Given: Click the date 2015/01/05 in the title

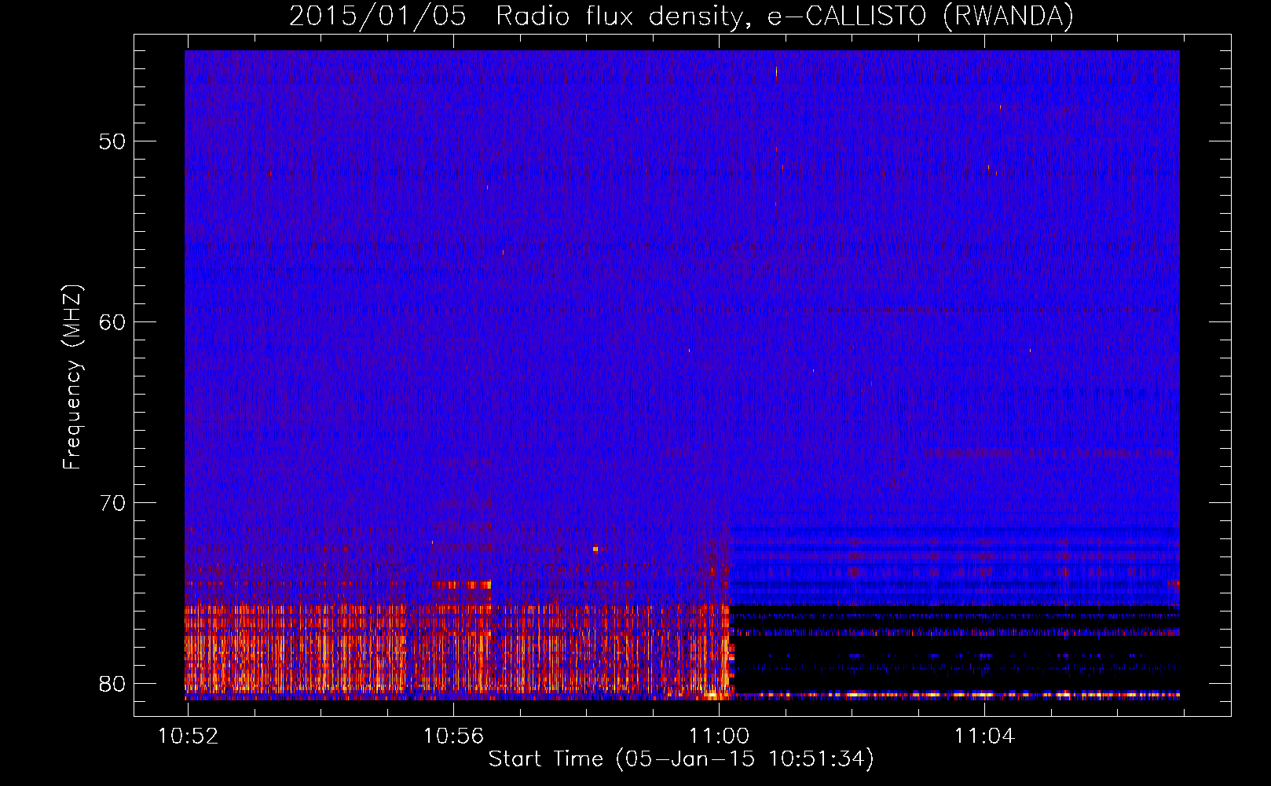Looking at the screenshot, I should 377,17.
